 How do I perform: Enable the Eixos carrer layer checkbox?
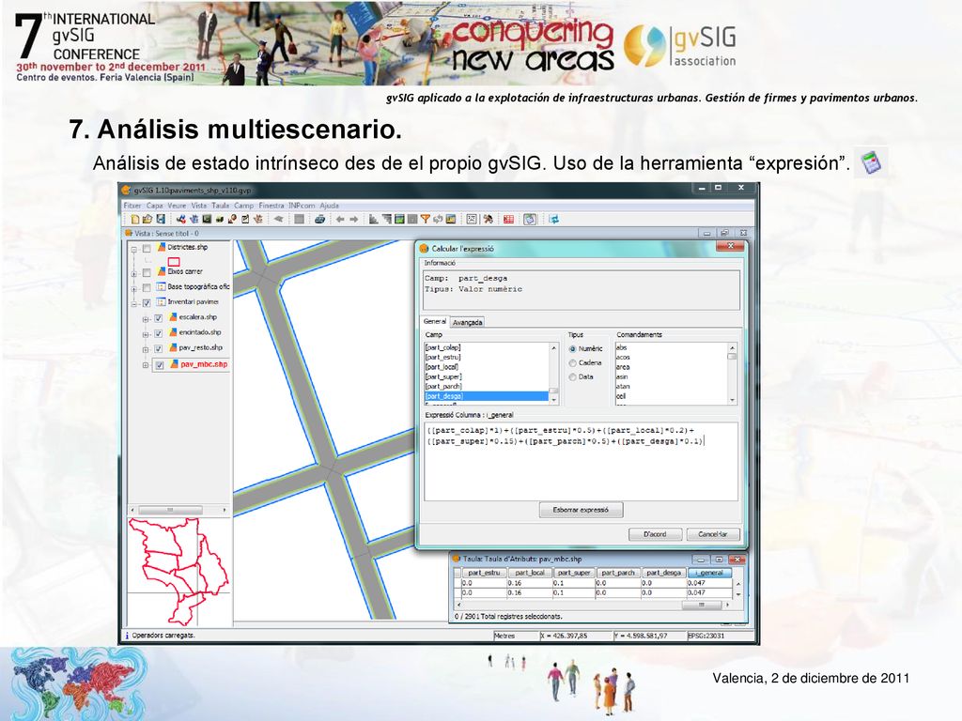point(147,272)
